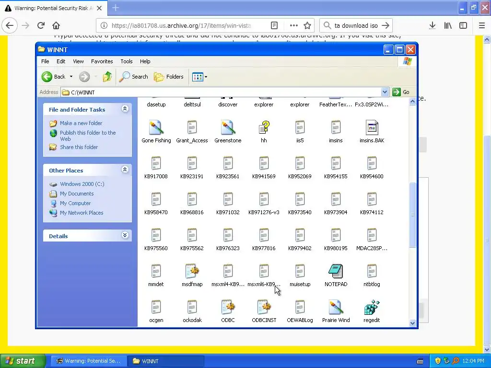Image resolution: width=491 pixels, height=368 pixels.
Task: Click the Windows Start button
Action: [22, 361]
